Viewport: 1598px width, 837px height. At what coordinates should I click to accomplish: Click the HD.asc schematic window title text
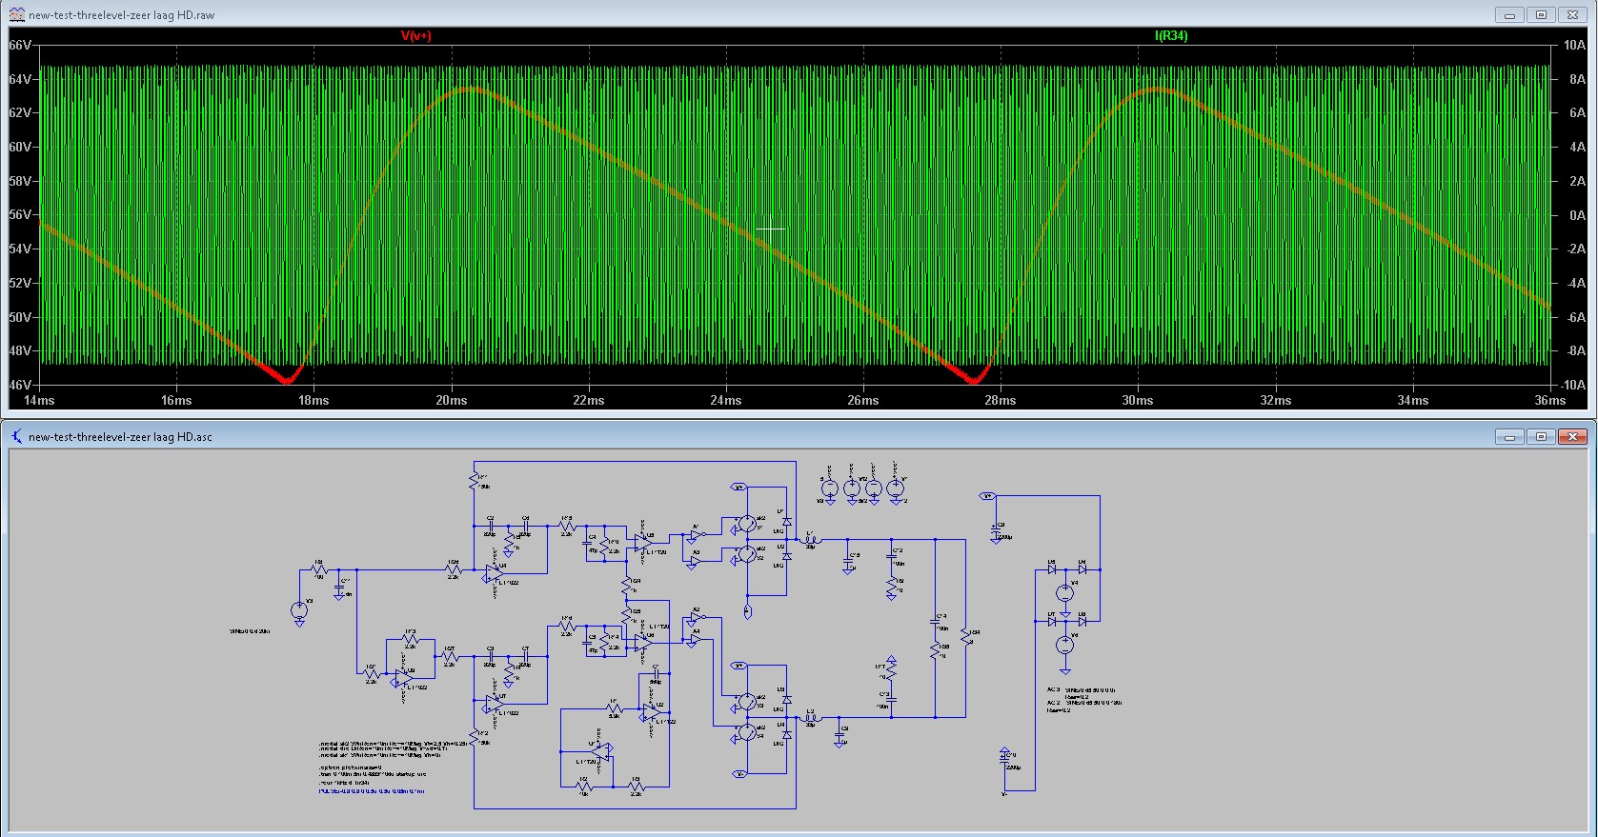pyautogui.click(x=120, y=437)
